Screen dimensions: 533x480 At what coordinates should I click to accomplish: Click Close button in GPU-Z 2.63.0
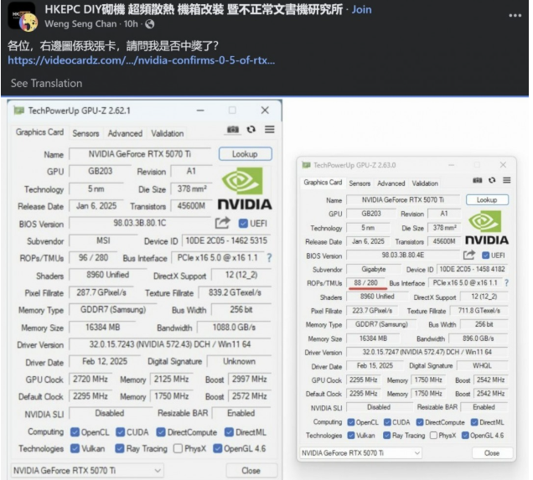pos(492,453)
